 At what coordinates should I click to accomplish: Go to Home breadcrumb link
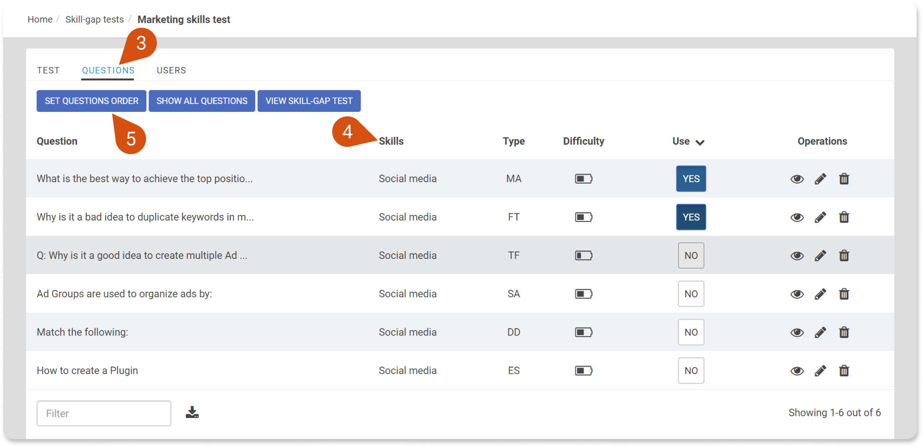[40, 19]
